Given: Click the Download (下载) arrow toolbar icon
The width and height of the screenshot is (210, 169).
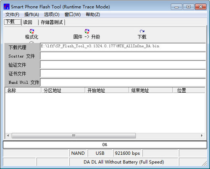Looking at the screenshot, I should pos(142,31).
